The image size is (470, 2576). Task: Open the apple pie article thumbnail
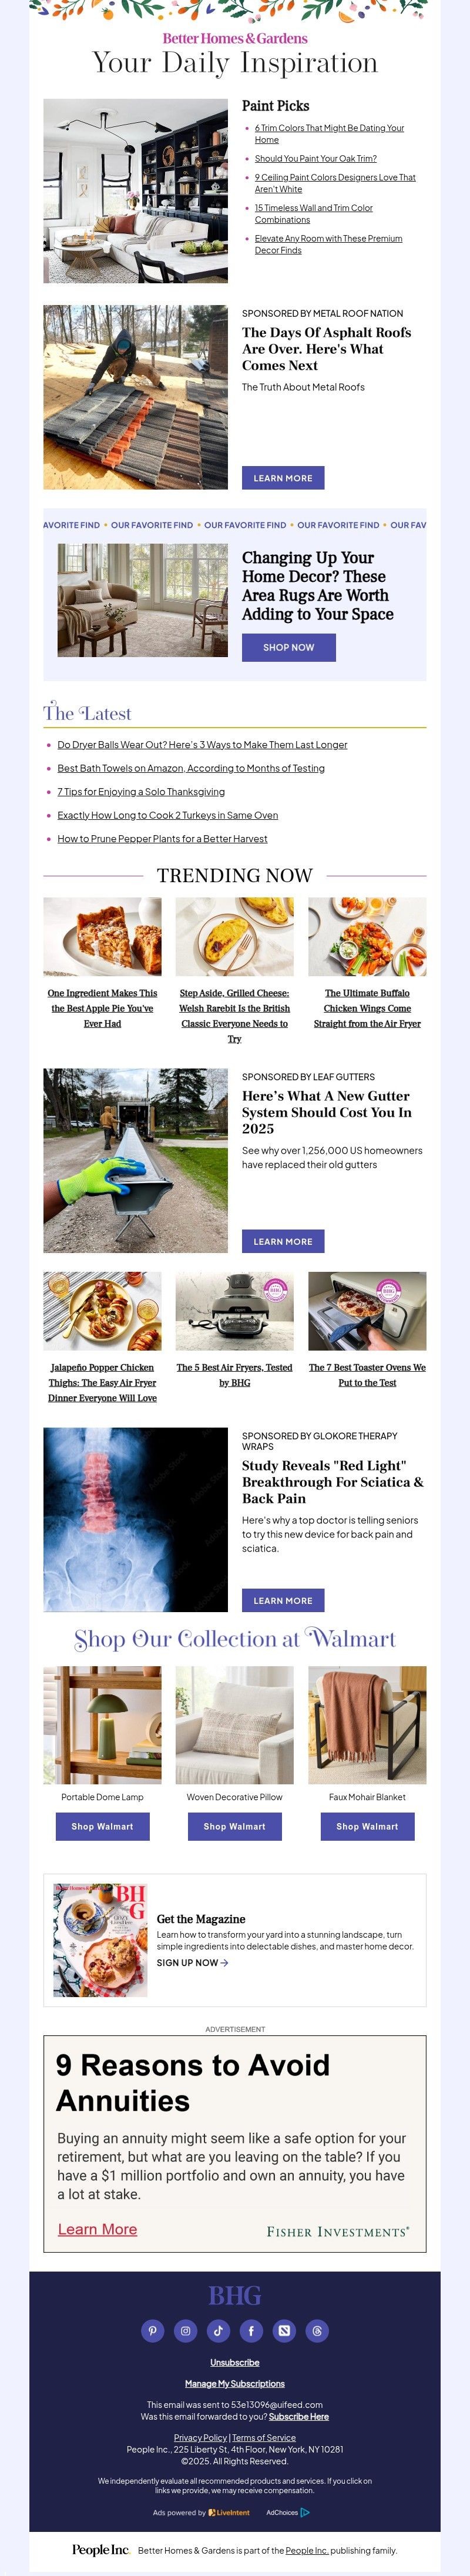click(x=102, y=936)
